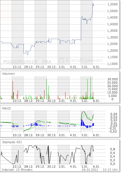
Task: Click the 1,4500 price level label
Action: [112, 17]
